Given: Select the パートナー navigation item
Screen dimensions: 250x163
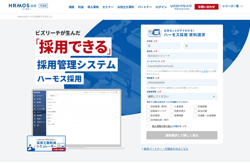Looking at the screenshot, I should [145, 7].
